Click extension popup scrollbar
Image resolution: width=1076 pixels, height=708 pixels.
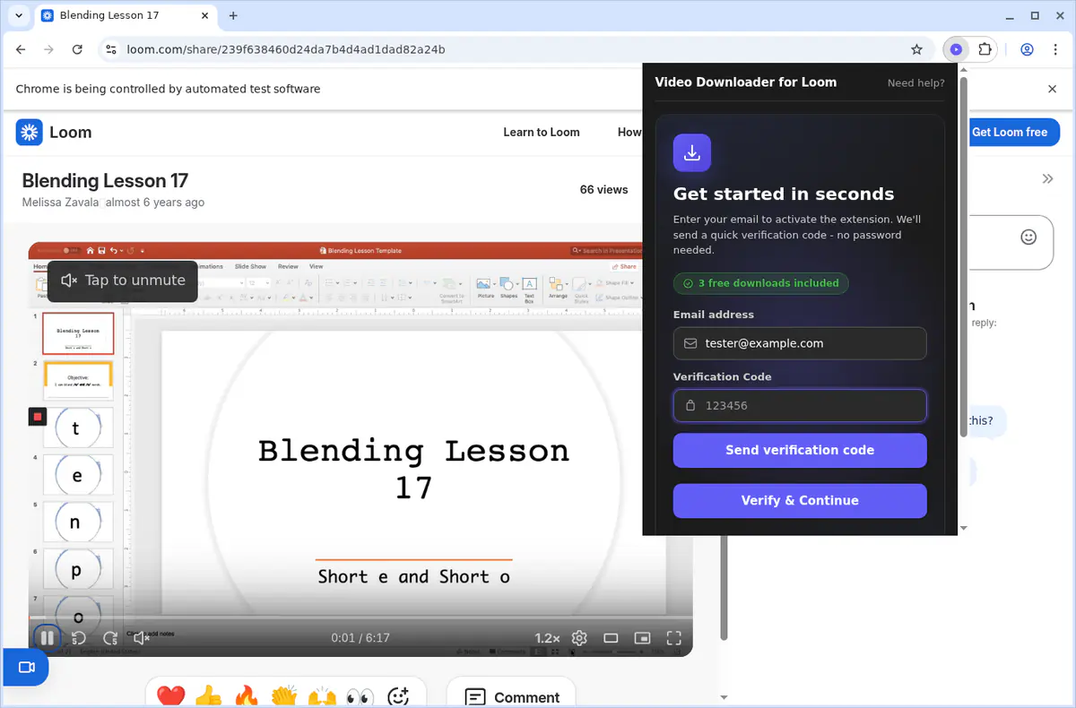click(963, 258)
